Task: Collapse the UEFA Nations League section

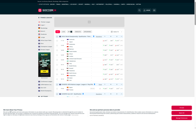Action: point(122,84)
